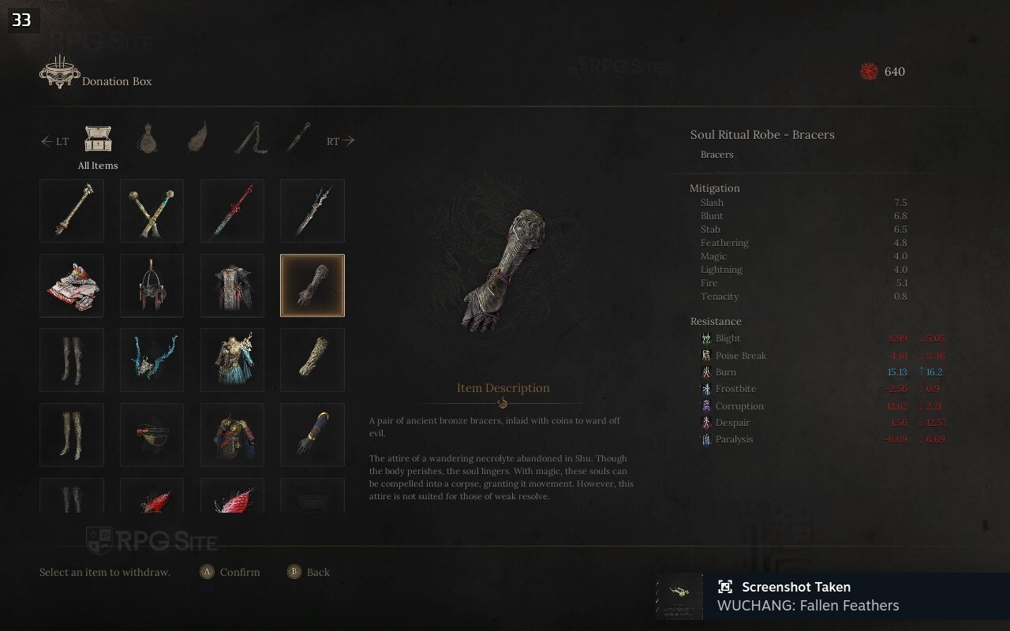Image resolution: width=1010 pixels, height=631 pixels.
Task: Select the crossed dual axes item
Action: point(151,211)
